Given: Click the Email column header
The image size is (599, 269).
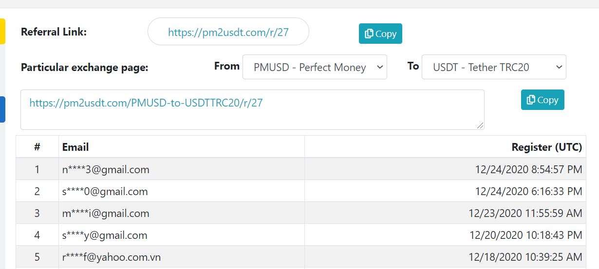Looking at the screenshot, I should [75, 147].
